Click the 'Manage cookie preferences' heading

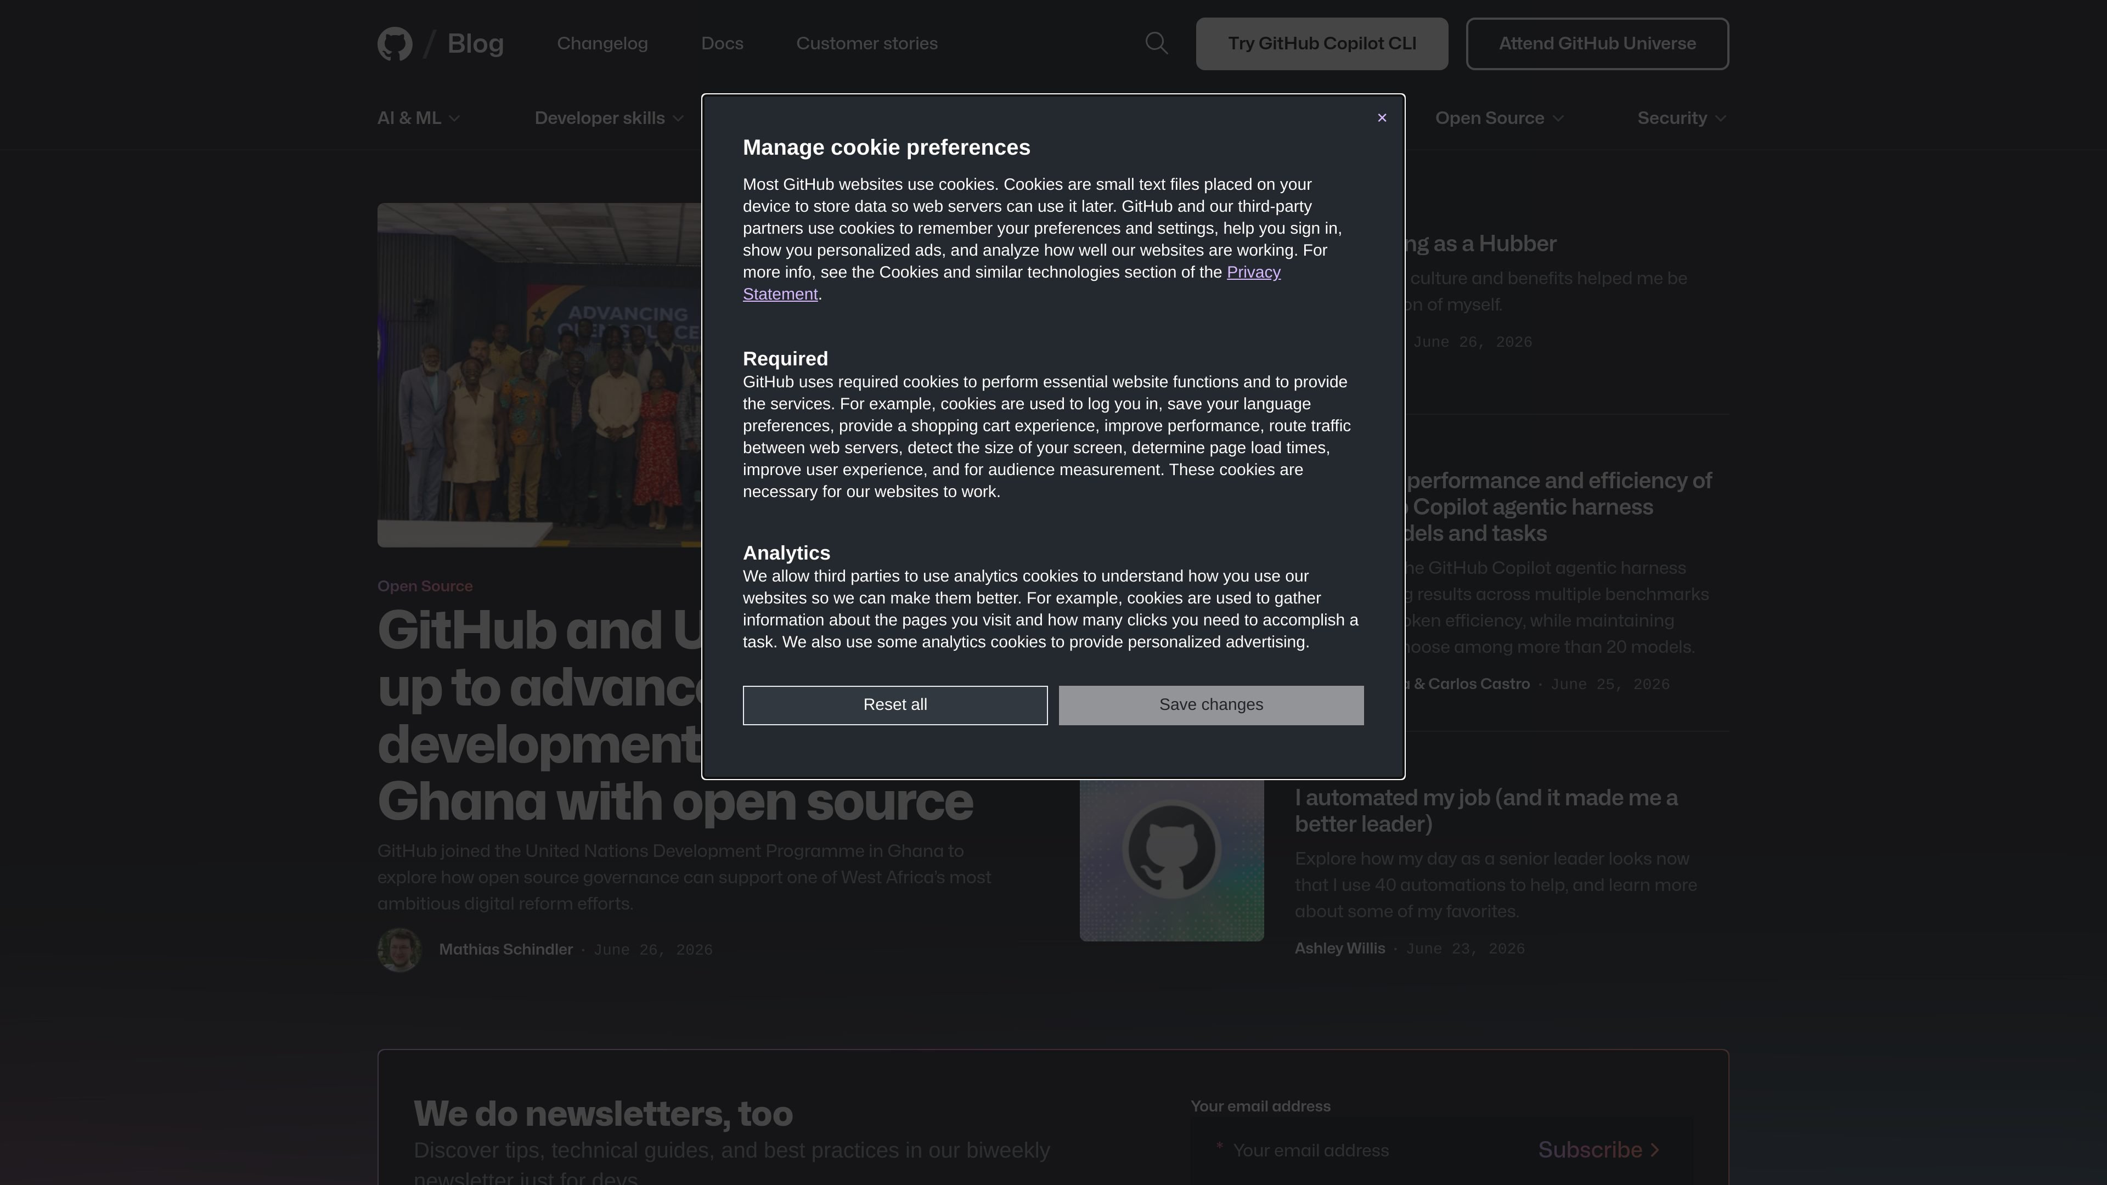[887, 147]
